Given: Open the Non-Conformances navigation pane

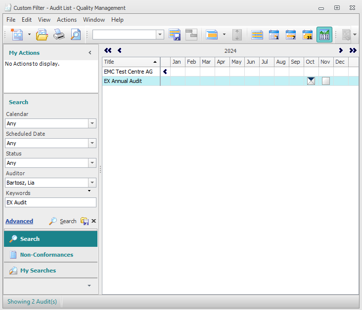Looking at the screenshot, I should click(x=46, y=255).
